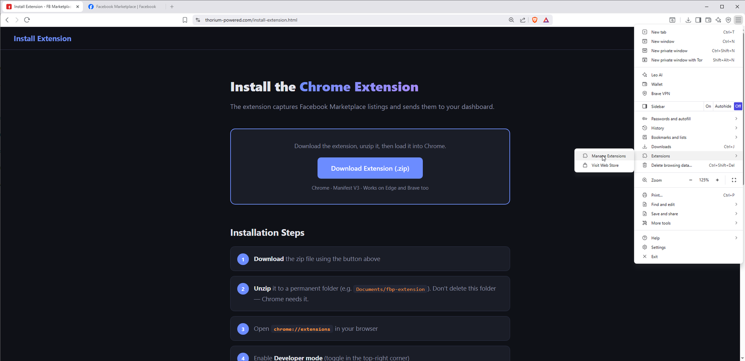
Task: Click the address bar URL field
Action: (354, 20)
